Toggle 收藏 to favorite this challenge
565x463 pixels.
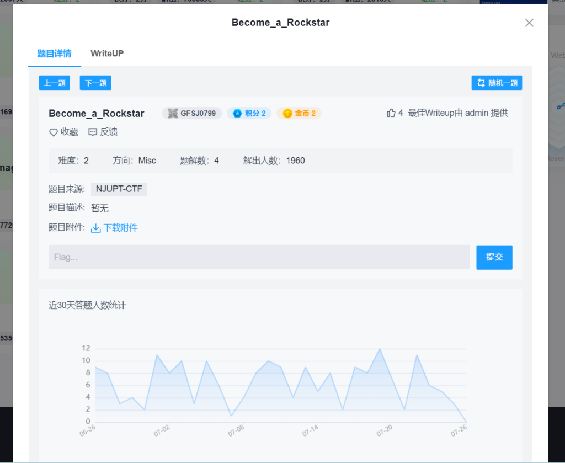pyautogui.click(x=69, y=132)
